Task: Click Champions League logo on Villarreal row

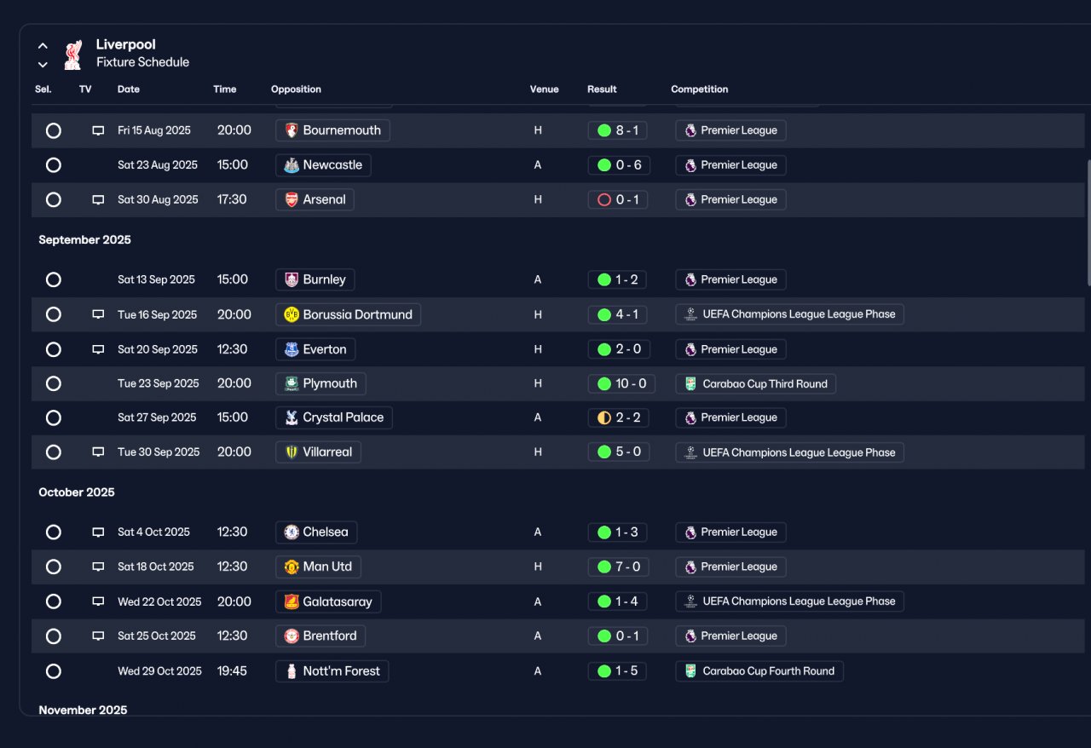Action: coord(691,452)
